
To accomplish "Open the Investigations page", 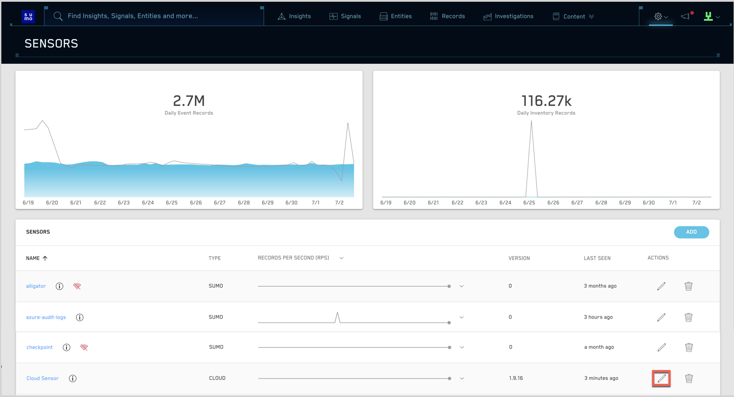I will click(x=508, y=16).
